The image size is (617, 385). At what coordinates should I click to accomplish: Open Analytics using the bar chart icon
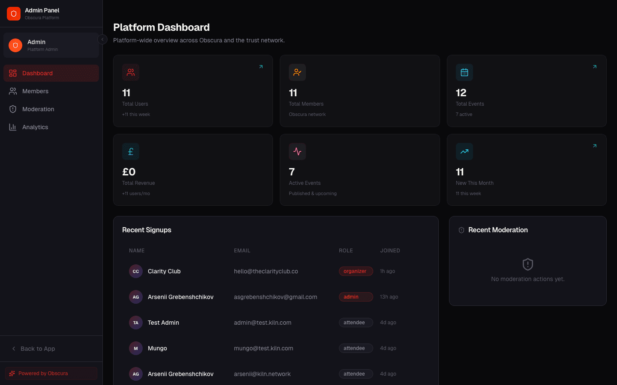pyautogui.click(x=13, y=127)
